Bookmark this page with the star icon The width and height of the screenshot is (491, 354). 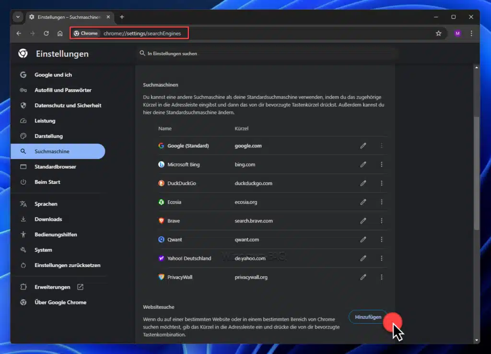[438, 33]
